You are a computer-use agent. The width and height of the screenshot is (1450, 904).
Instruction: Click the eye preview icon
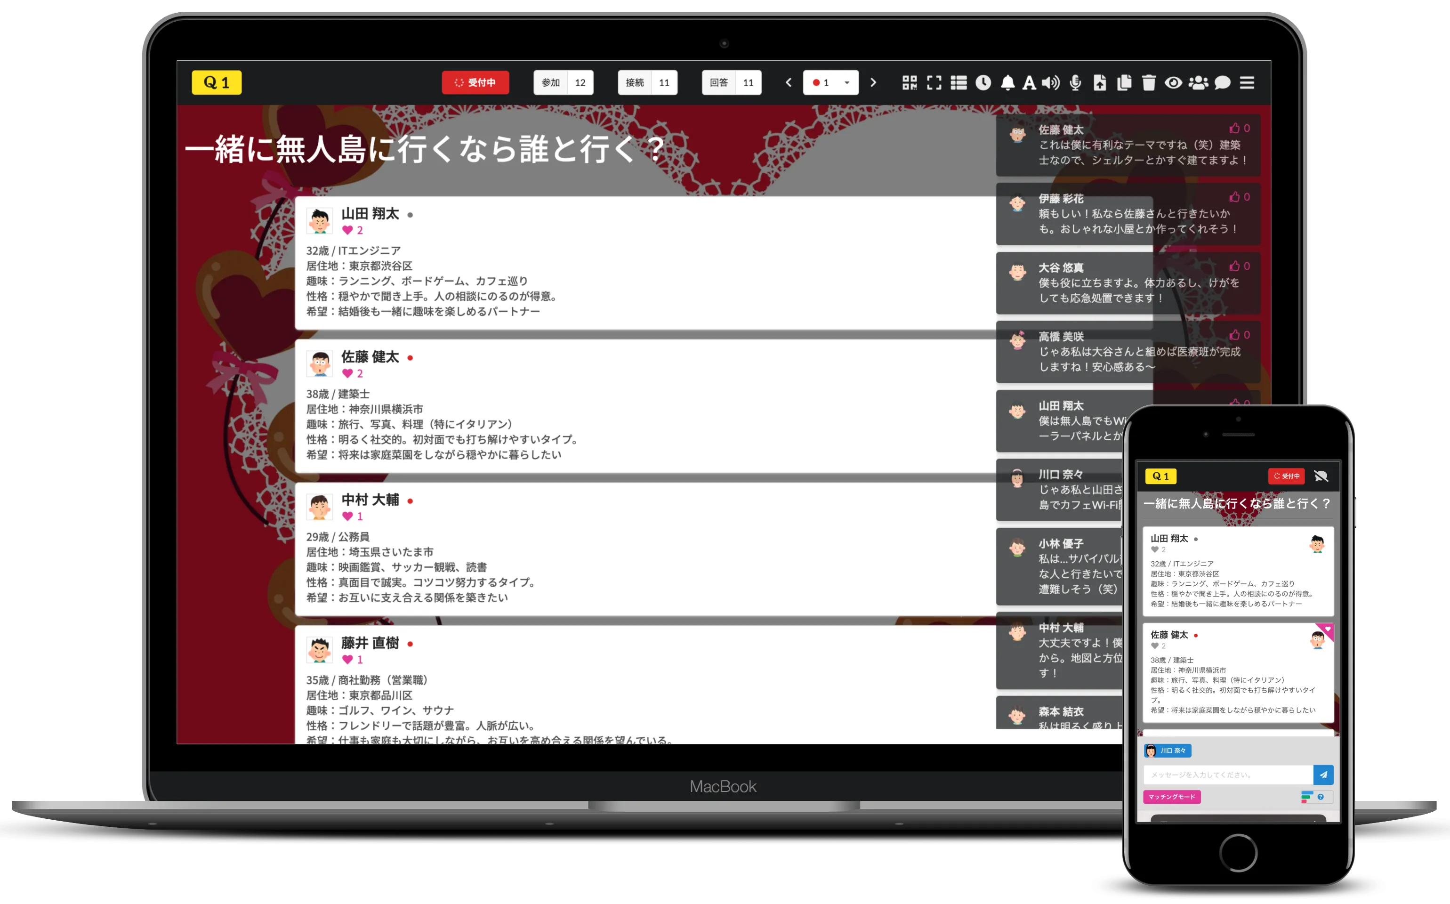[x=1173, y=83]
